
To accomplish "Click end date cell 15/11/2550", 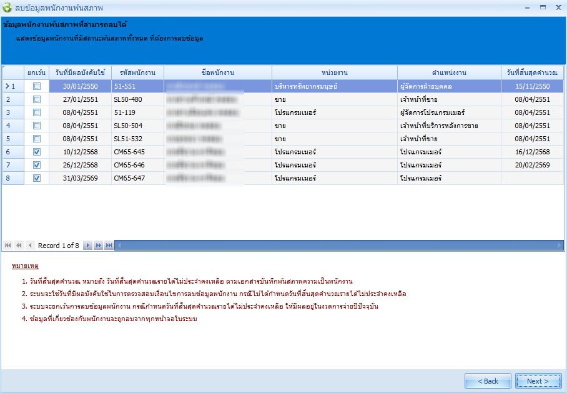I will pyautogui.click(x=532, y=86).
